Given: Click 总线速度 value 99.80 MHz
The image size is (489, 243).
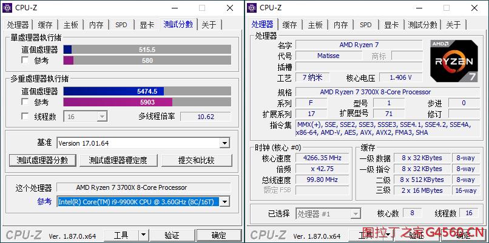Looking at the screenshot, I should click(x=322, y=180).
